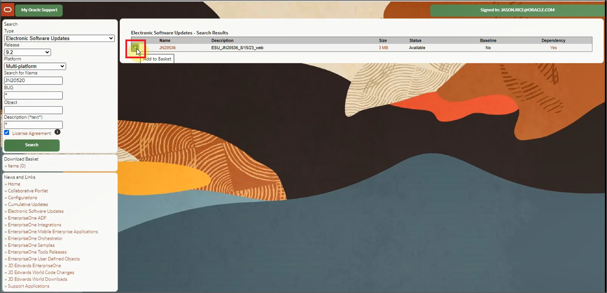The height and width of the screenshot is (293, 607).
Task: Open Support Applications link
Action: click(x=29, y=286)
